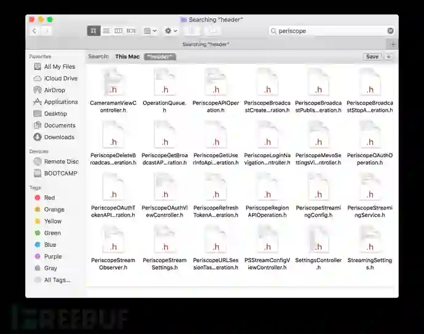Select This Mac search scope
This screenshot has width=424, height=334.
pyautogui.click(x=127, y=56)
